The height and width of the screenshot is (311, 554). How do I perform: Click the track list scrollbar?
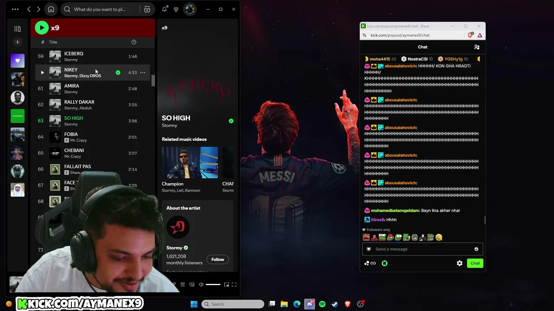(153, 81)
